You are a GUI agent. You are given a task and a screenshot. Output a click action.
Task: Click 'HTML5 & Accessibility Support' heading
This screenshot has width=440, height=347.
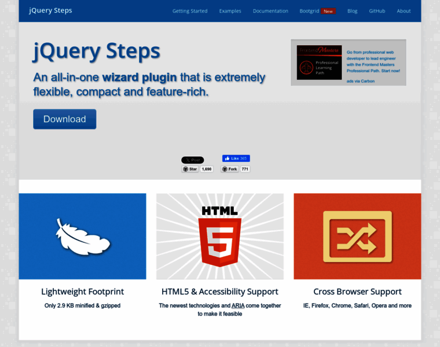pos(220,292)
